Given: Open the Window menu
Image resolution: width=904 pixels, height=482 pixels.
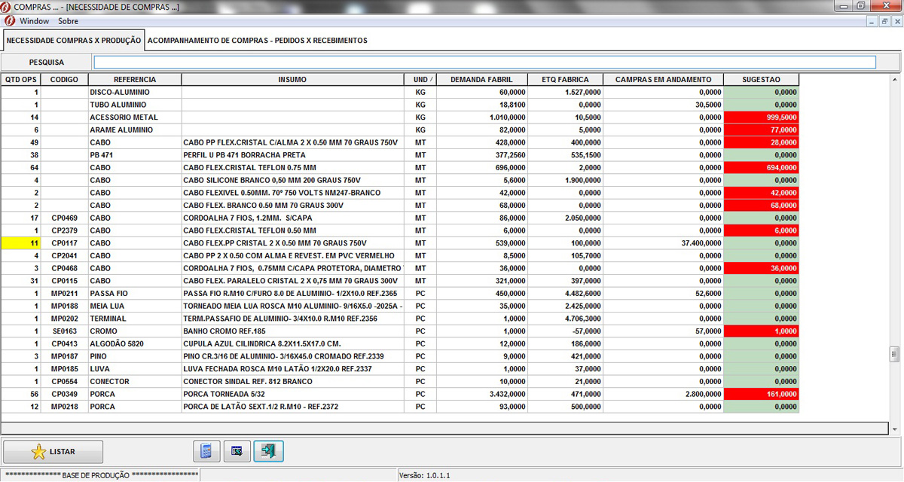Looking at the screenshot, I should click(x=35, y=21).
